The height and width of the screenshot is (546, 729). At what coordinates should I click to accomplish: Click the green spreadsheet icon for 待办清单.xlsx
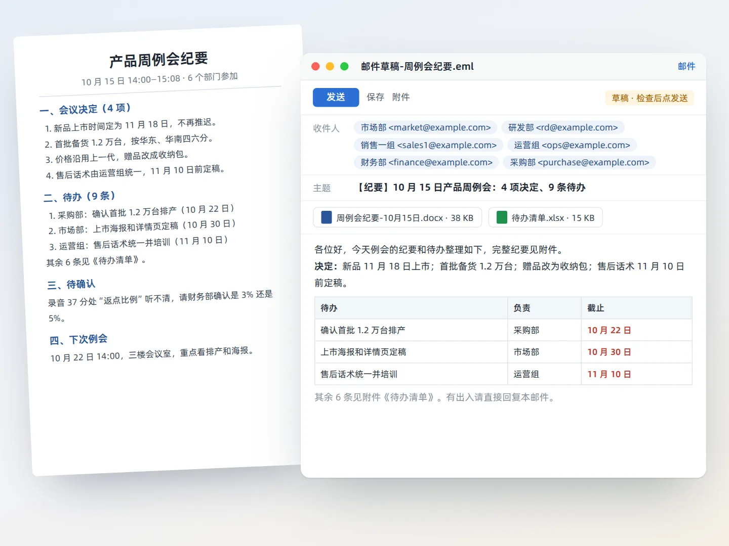point(502,217)
